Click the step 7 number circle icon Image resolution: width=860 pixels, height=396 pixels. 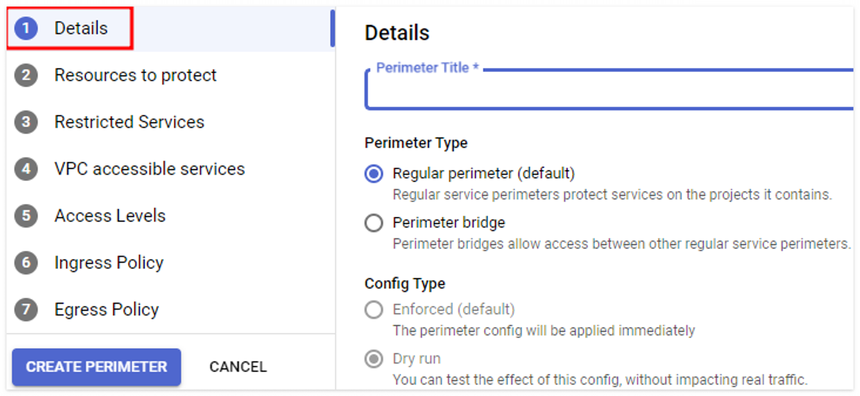(26, 309)
